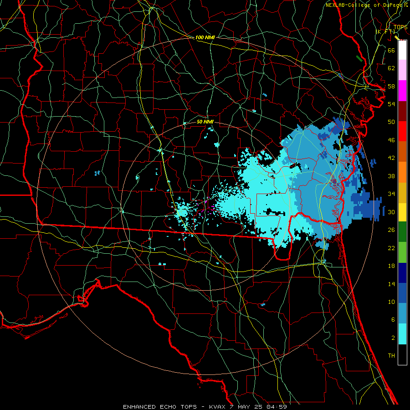Click the '22' legend value
The image size is (410, 410).
point(391,248)
